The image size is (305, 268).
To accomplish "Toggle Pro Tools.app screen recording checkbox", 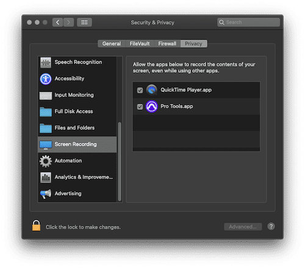I will pyautogui.click(x=140, y=107).
